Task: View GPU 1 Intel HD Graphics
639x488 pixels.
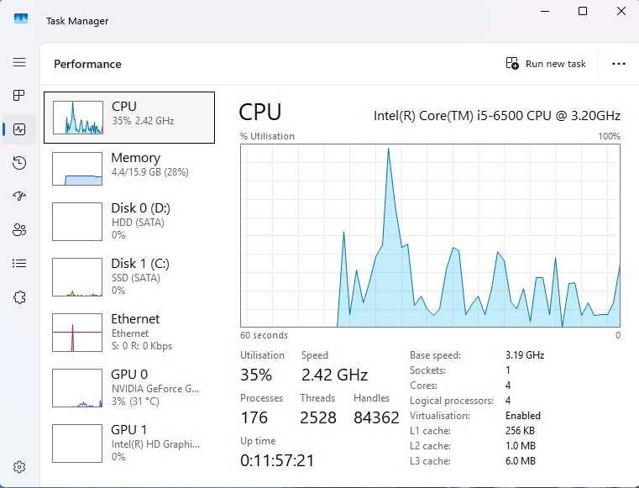Action: point(129,443)
